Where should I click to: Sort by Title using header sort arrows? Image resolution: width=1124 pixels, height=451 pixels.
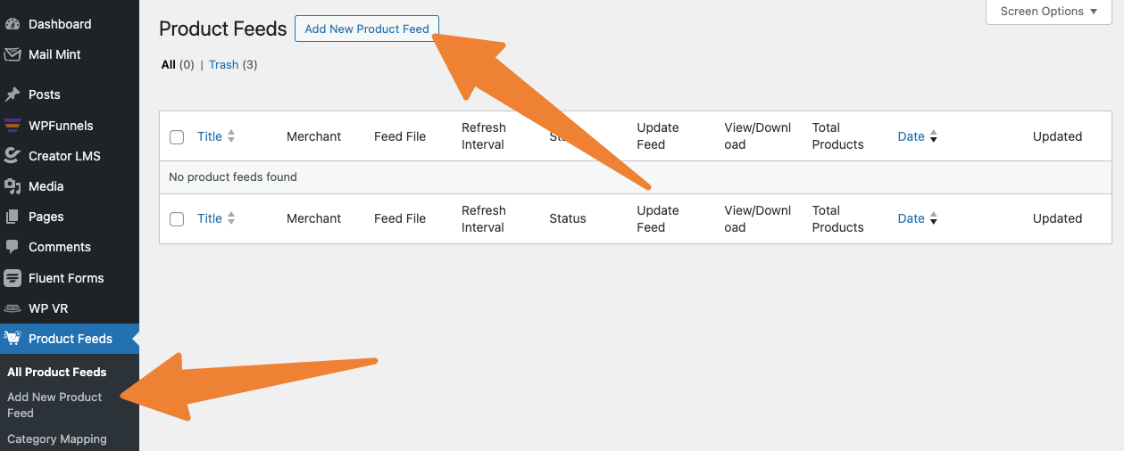tap(231, 136)
